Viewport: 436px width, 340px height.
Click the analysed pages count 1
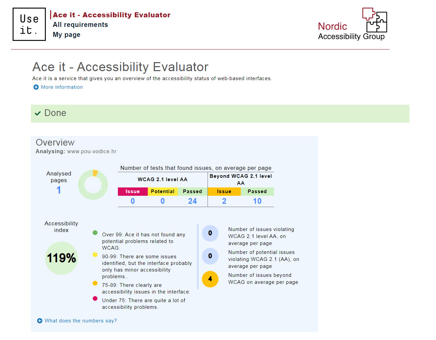click(59, 190)
